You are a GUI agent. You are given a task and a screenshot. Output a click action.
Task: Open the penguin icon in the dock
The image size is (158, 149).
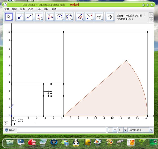(76, 142)
